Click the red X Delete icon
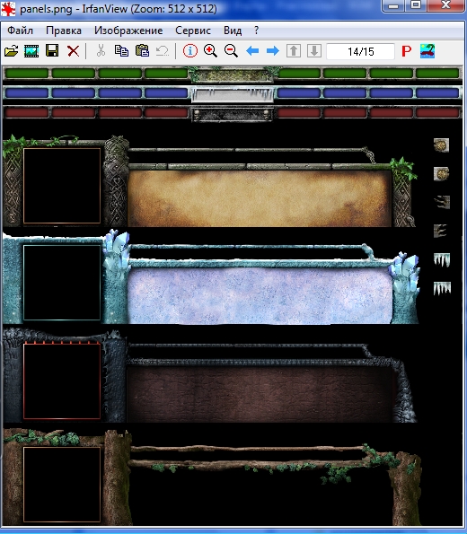 click(73, 51)
